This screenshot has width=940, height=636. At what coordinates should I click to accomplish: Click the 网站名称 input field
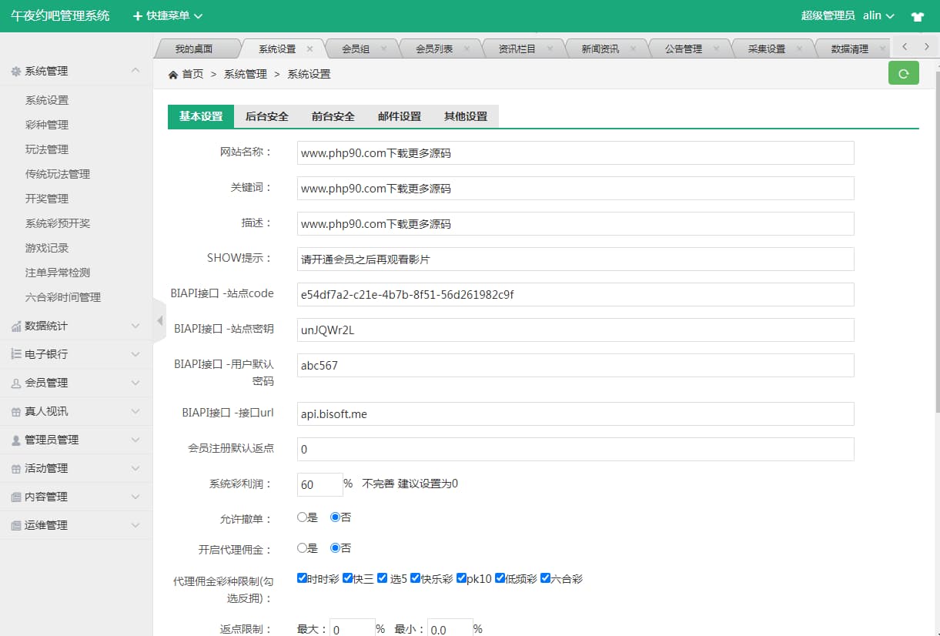[575, 153]
